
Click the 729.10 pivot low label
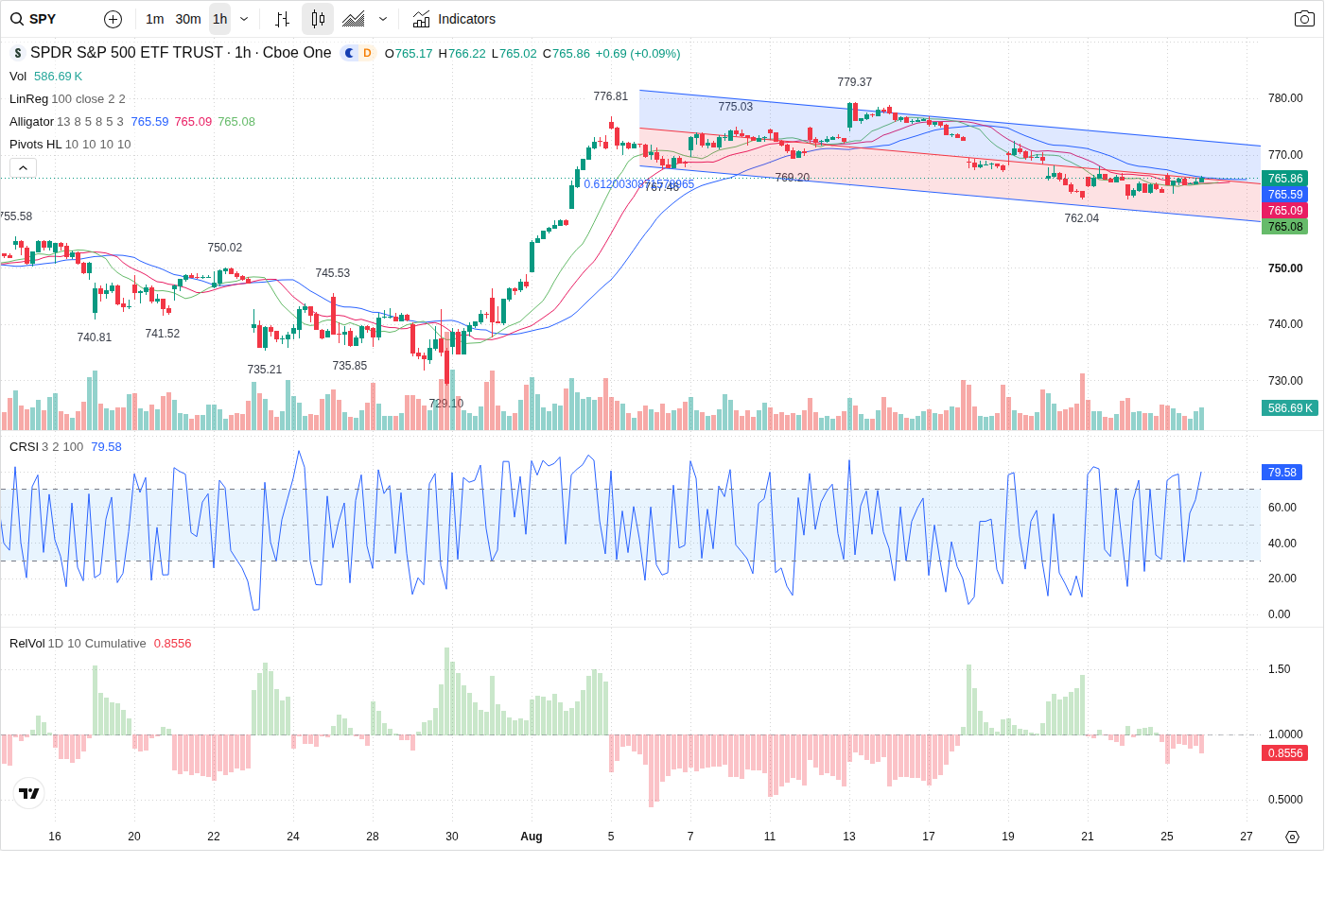pyautogui.click(x=446, y=404)
